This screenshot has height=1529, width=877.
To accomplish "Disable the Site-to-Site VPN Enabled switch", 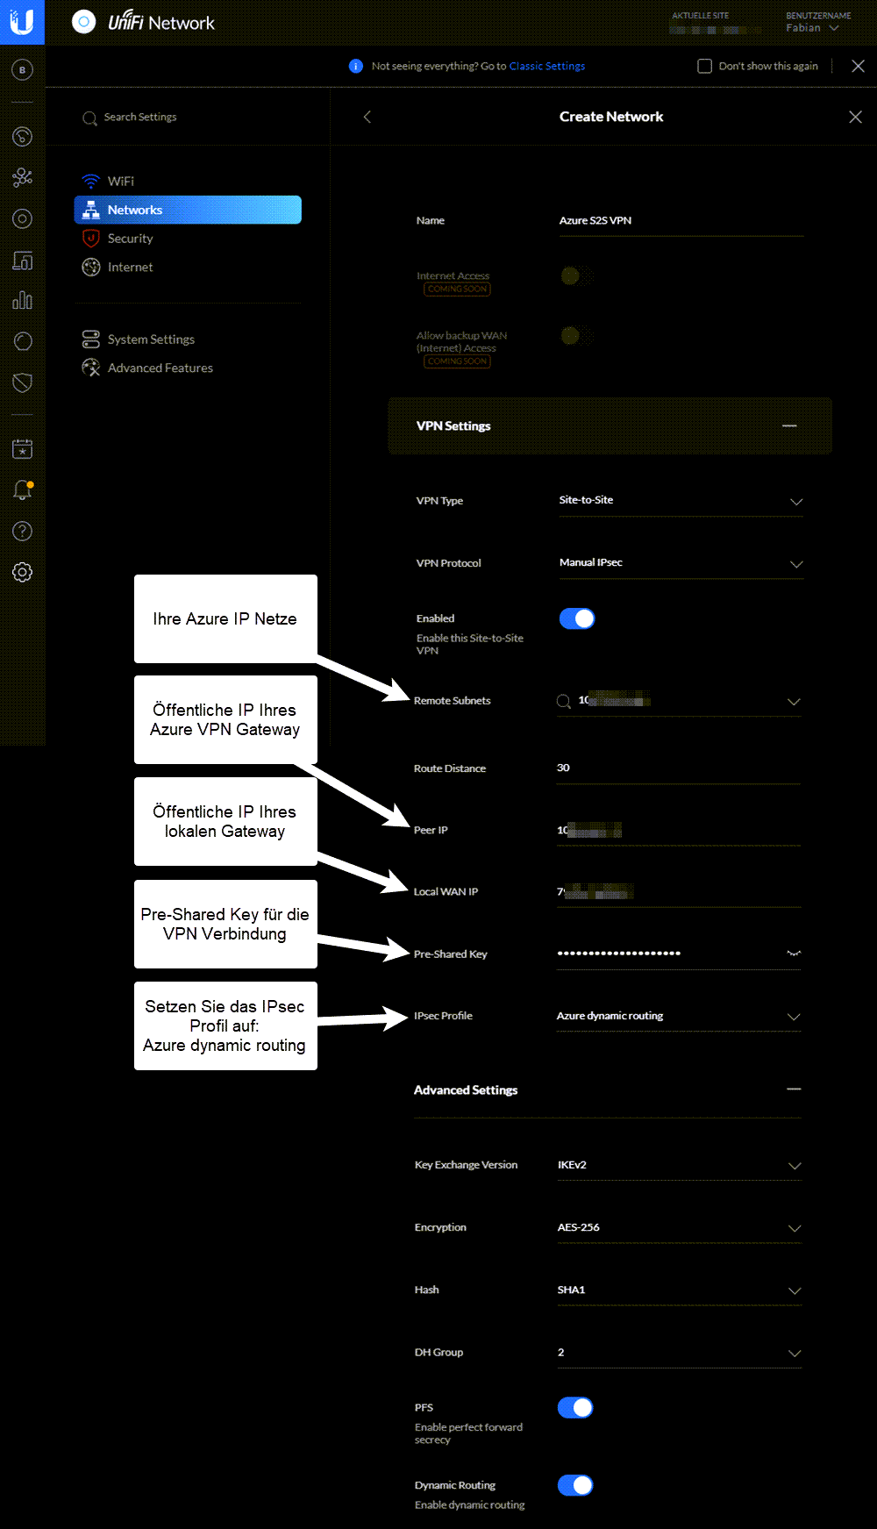I will tap(577, 618).
